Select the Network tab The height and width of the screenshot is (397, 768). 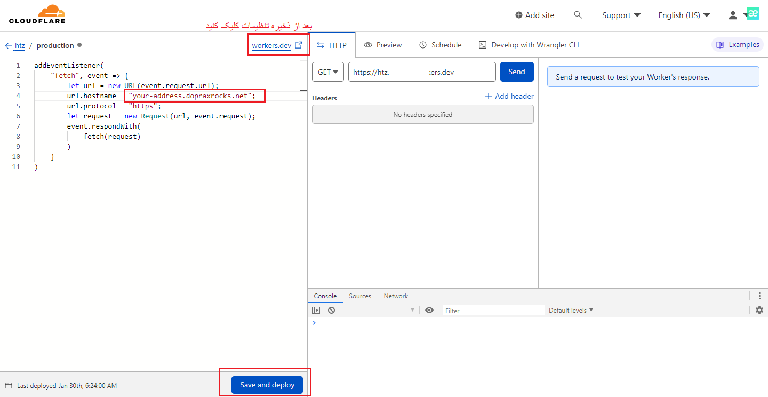tap(396, 296)
